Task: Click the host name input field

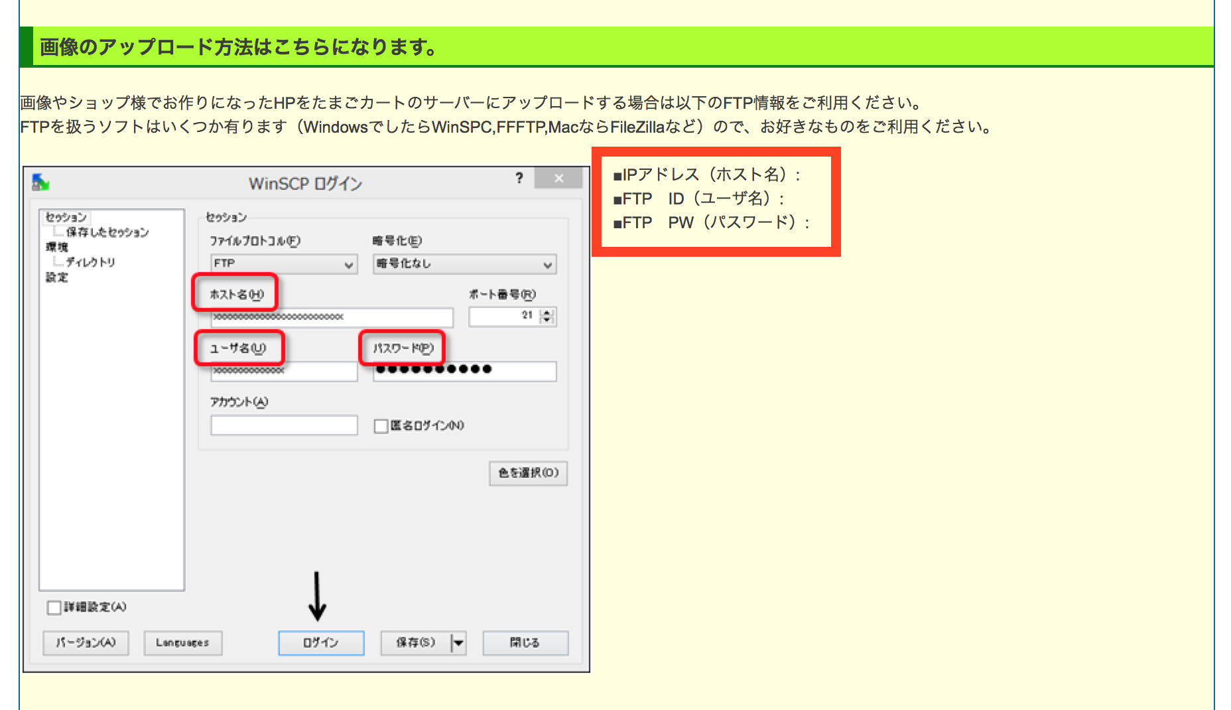Action: 332,317
